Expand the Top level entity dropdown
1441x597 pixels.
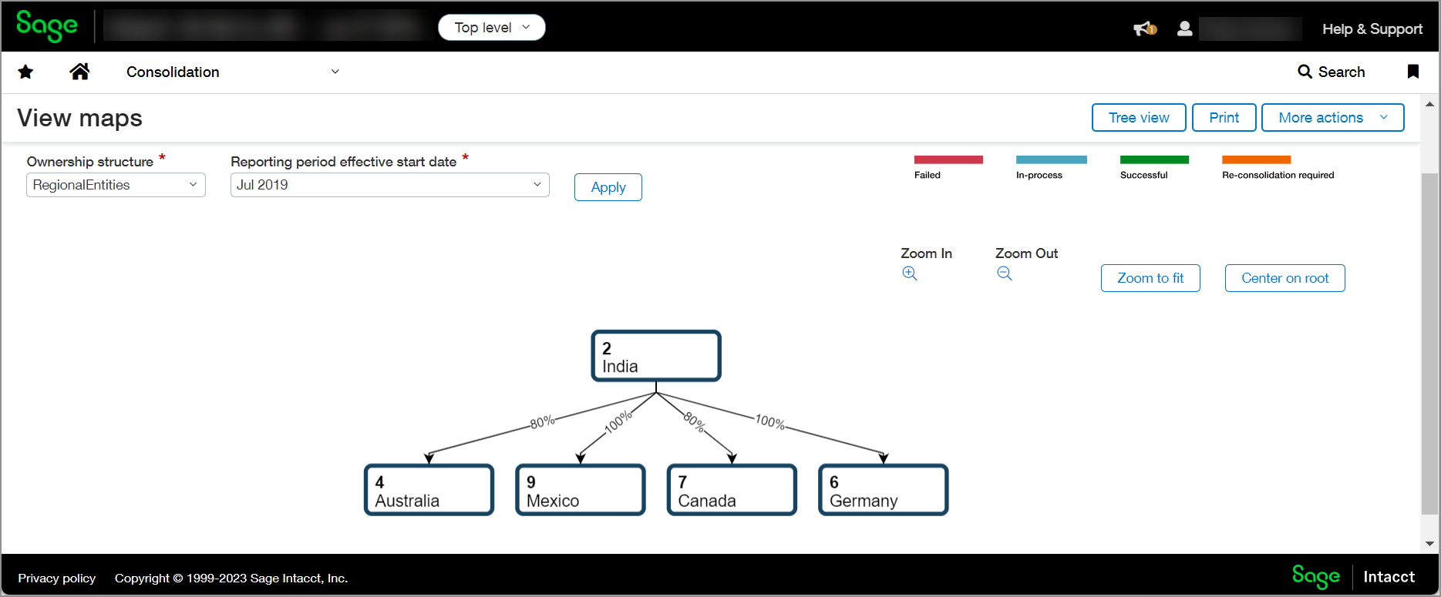point(491,28)
